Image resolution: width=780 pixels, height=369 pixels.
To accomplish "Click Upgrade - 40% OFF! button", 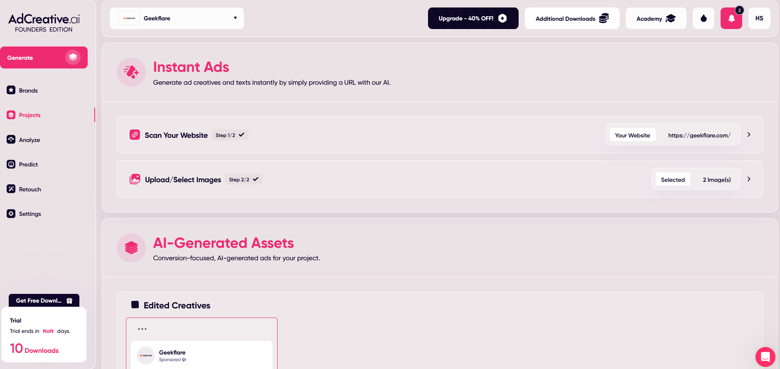I will pos(473,18).
